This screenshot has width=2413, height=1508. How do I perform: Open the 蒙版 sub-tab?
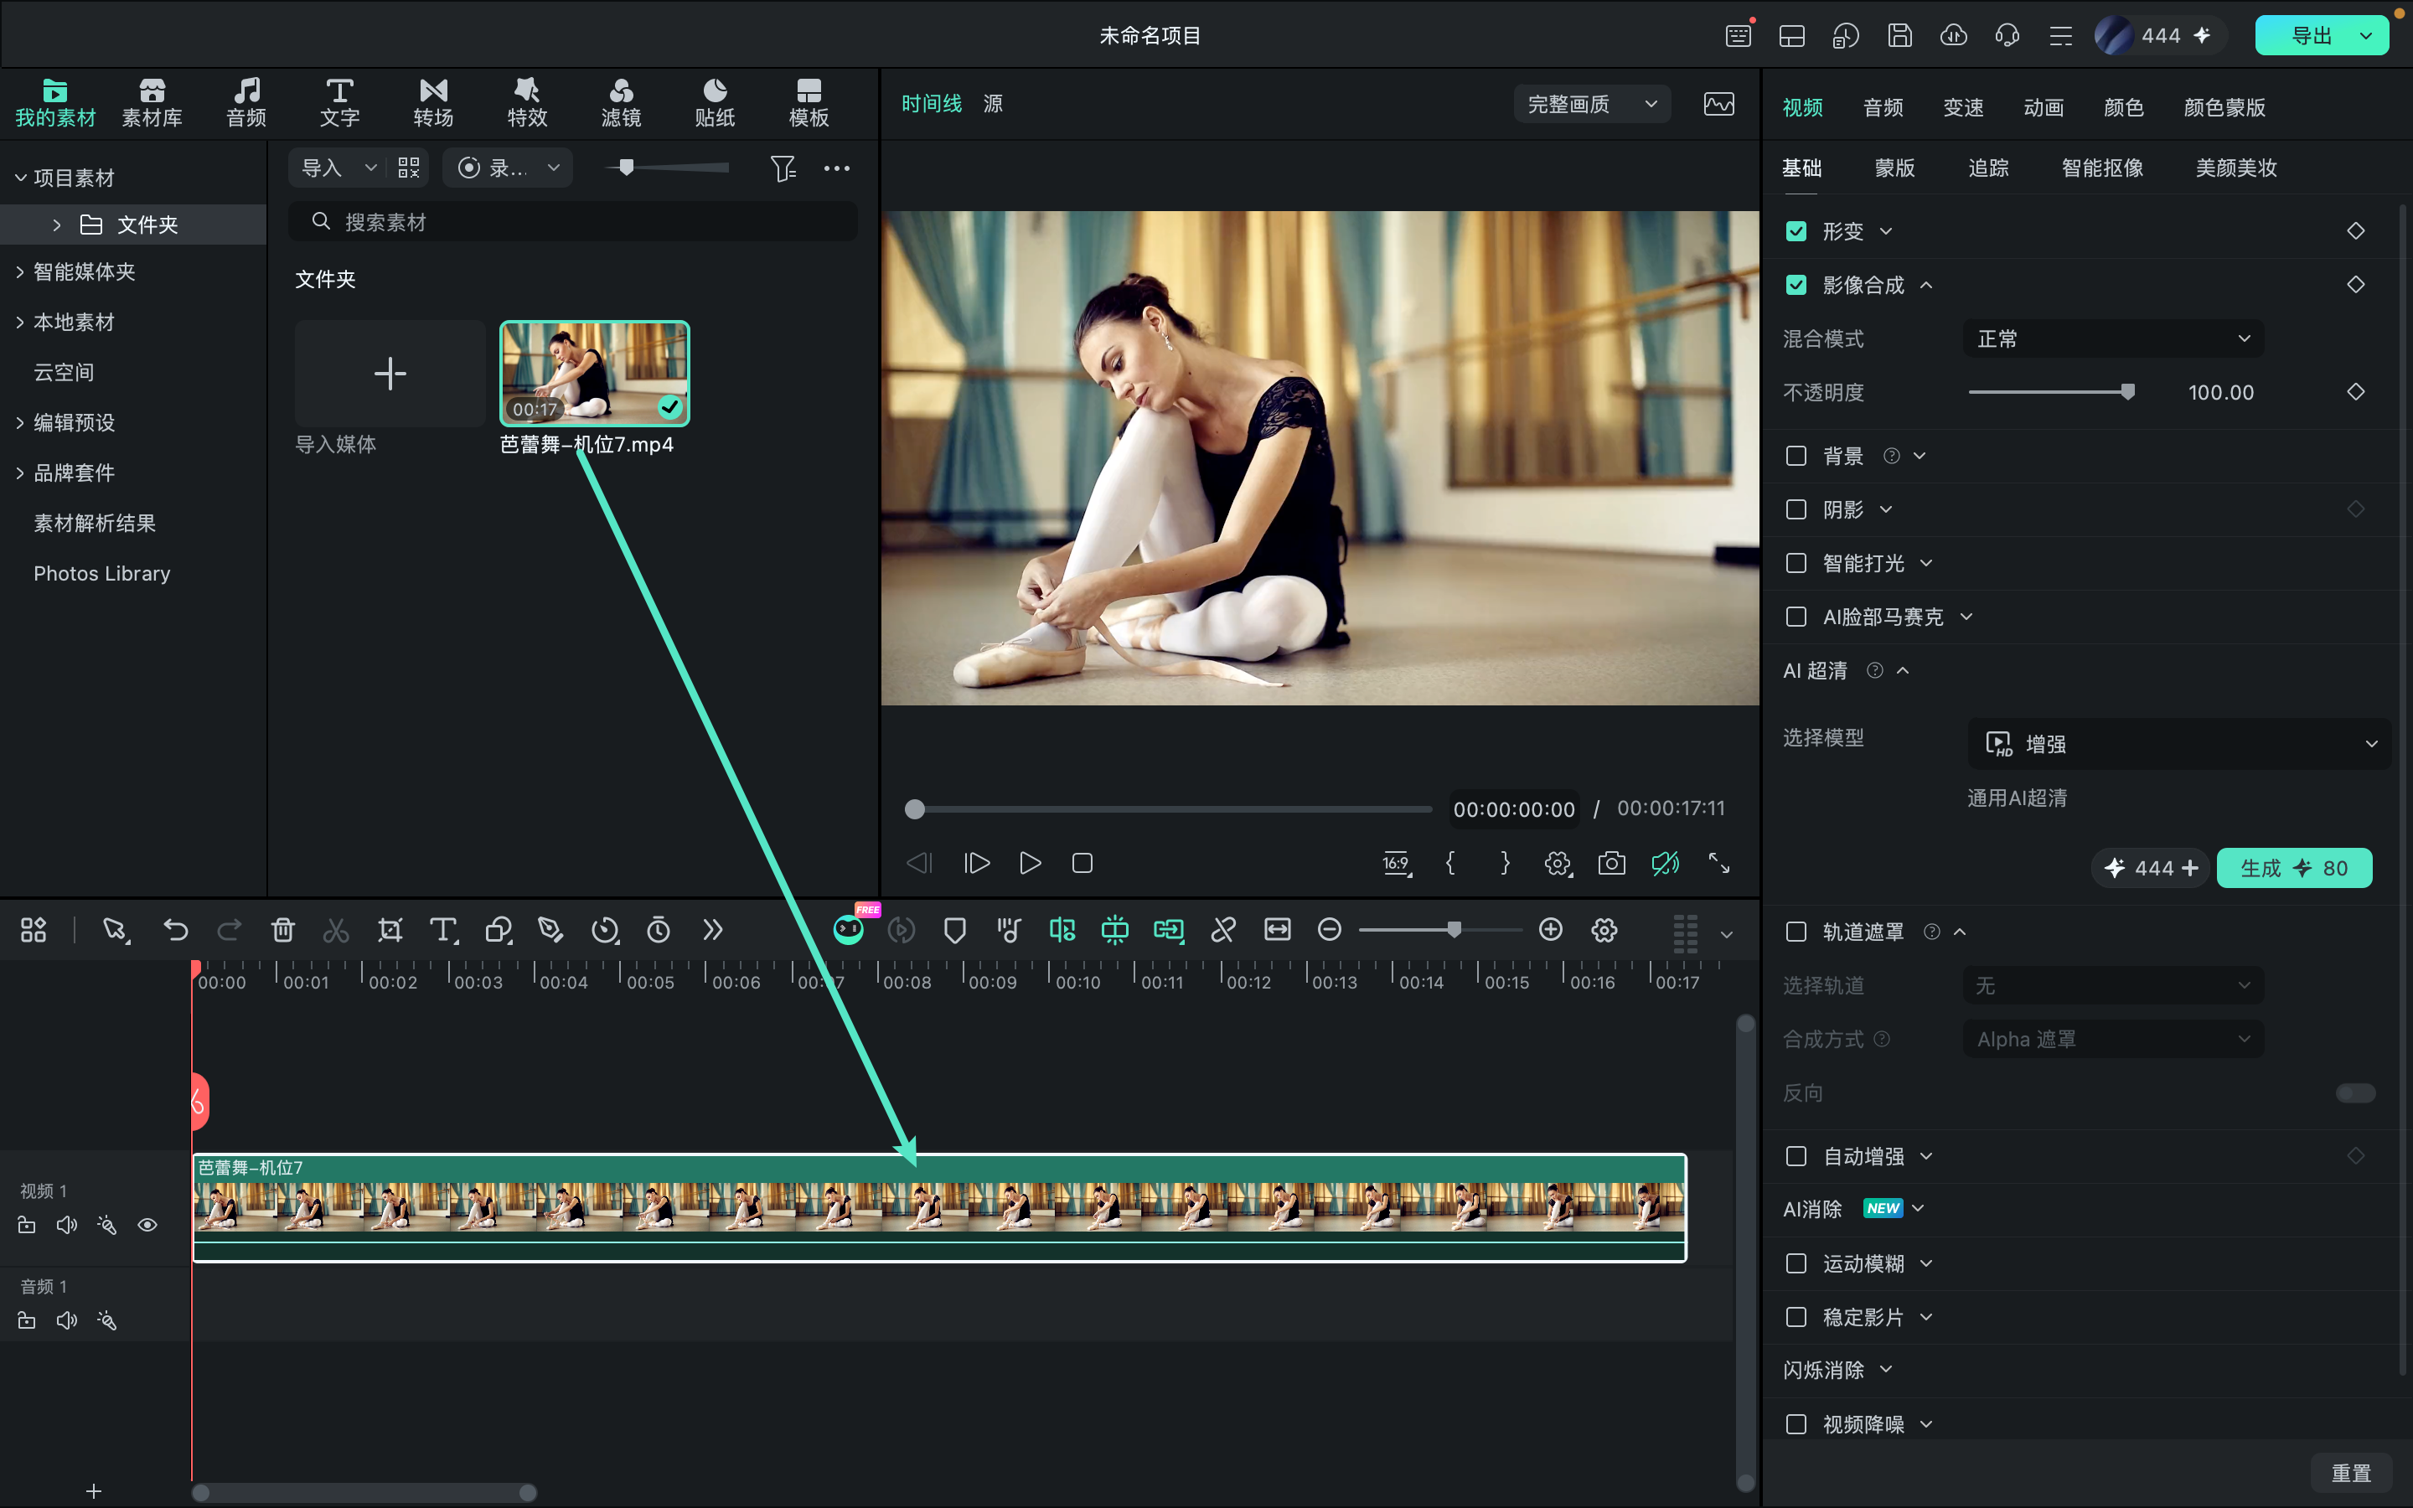1894,168
